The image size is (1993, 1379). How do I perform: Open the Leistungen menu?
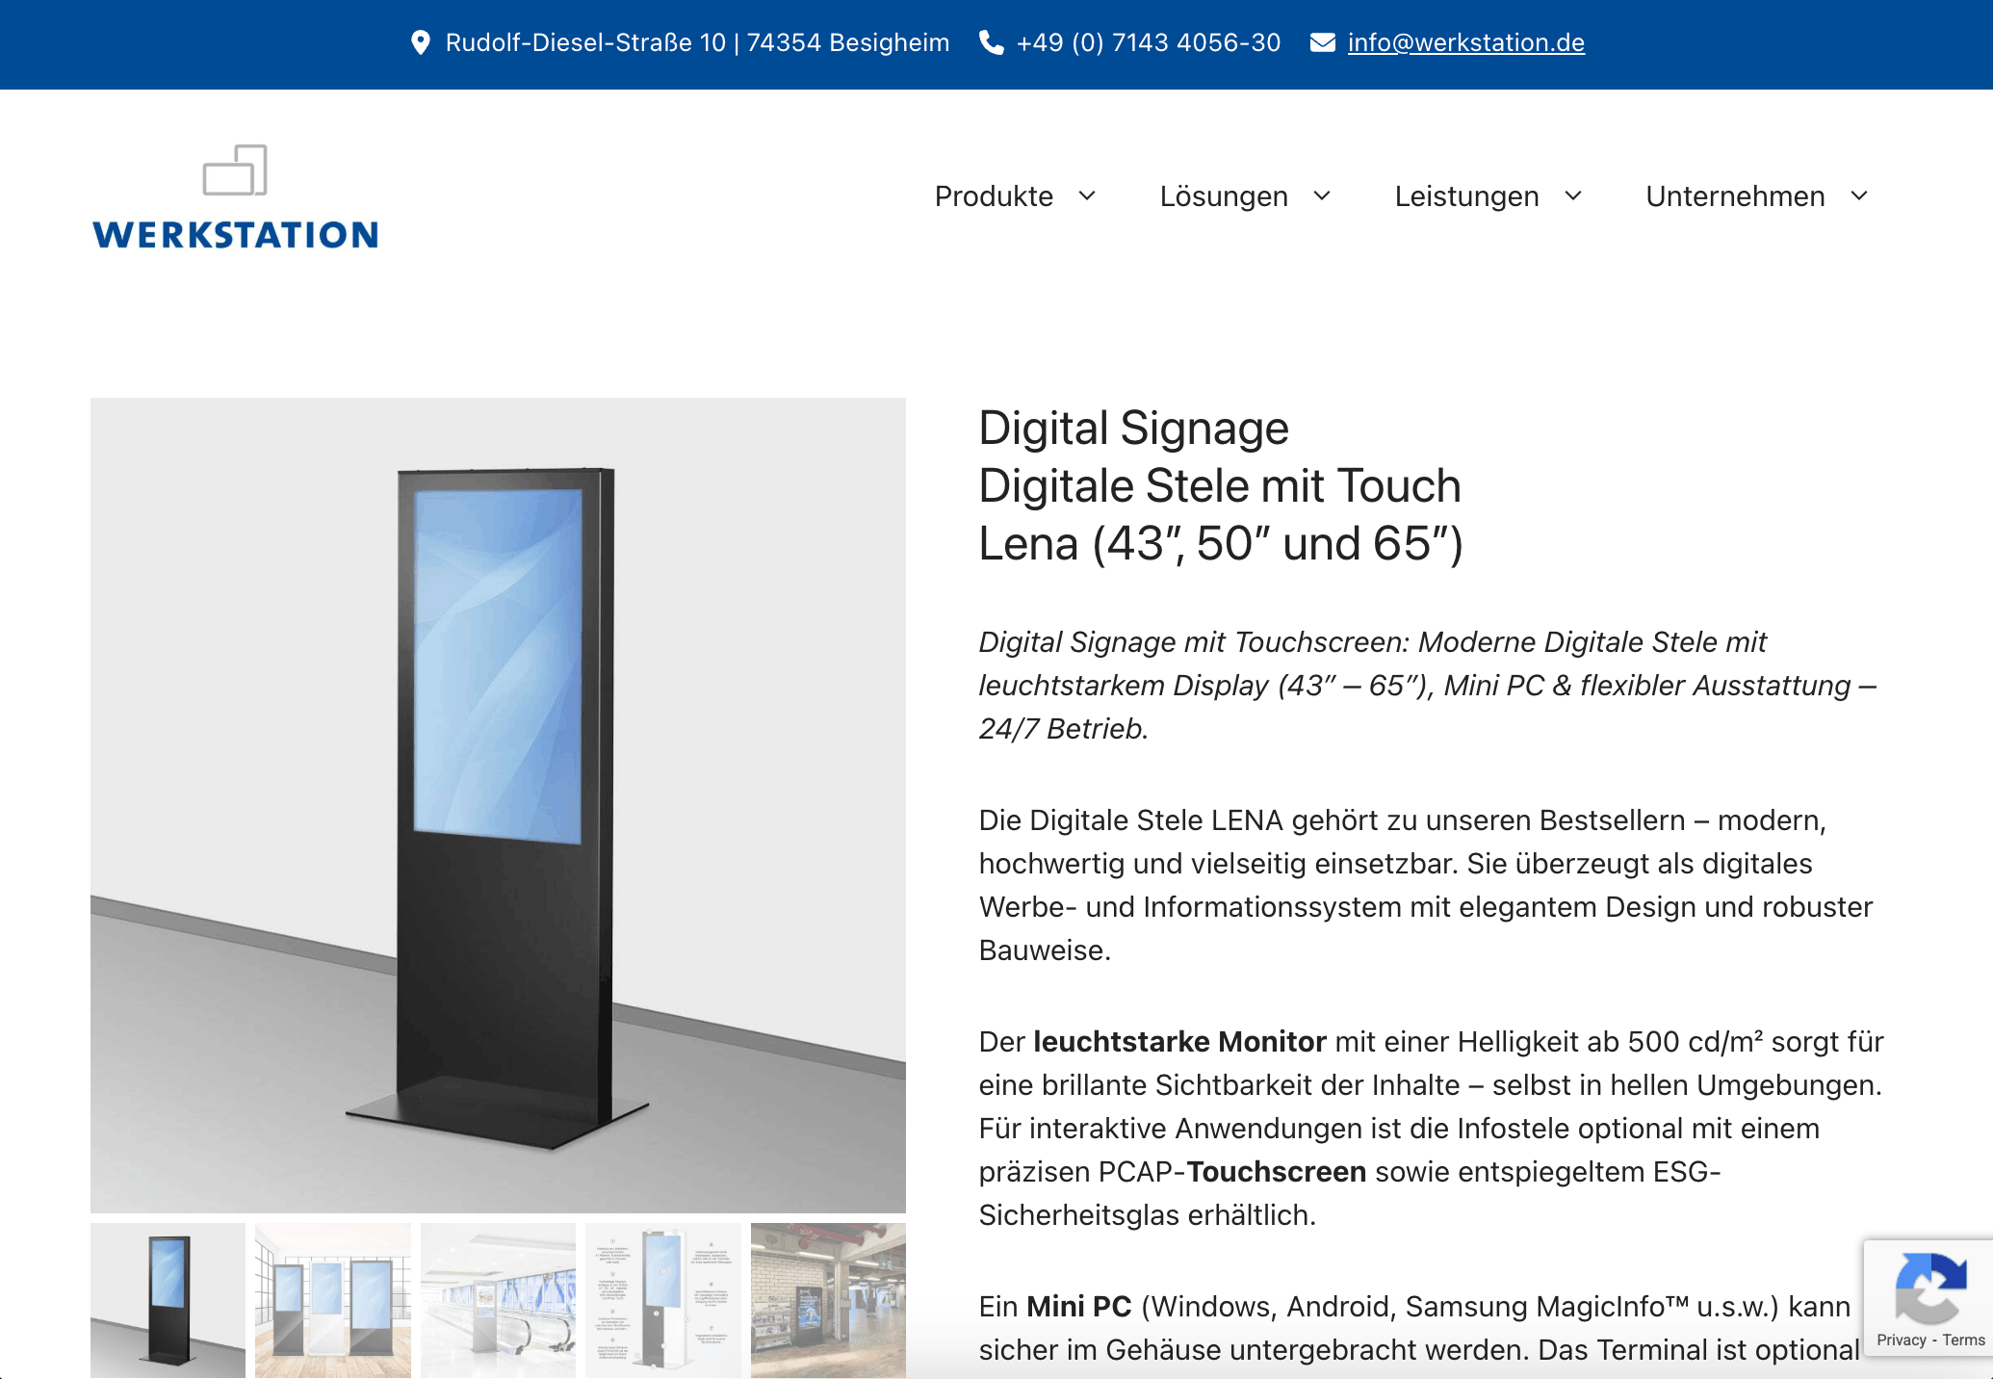click(1466, 196)
